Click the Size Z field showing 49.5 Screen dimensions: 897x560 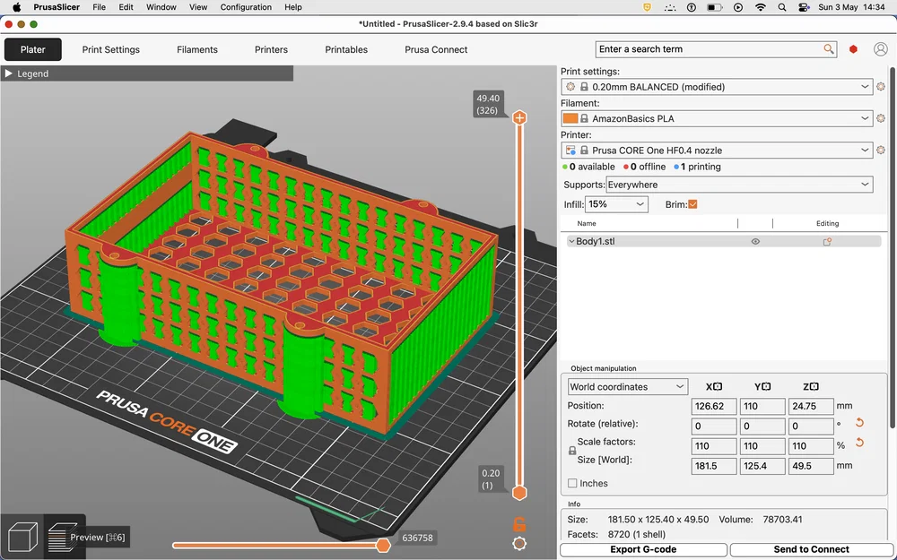point(811,466)
